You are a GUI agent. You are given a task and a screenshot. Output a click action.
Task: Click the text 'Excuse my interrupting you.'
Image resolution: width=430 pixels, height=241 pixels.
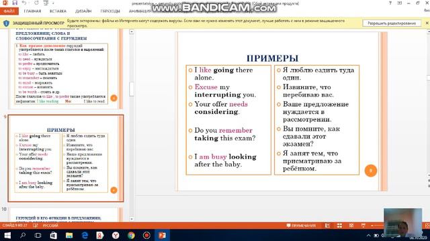(225, 91)
